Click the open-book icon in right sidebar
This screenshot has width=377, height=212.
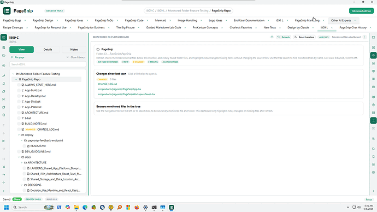pos(373,71)
